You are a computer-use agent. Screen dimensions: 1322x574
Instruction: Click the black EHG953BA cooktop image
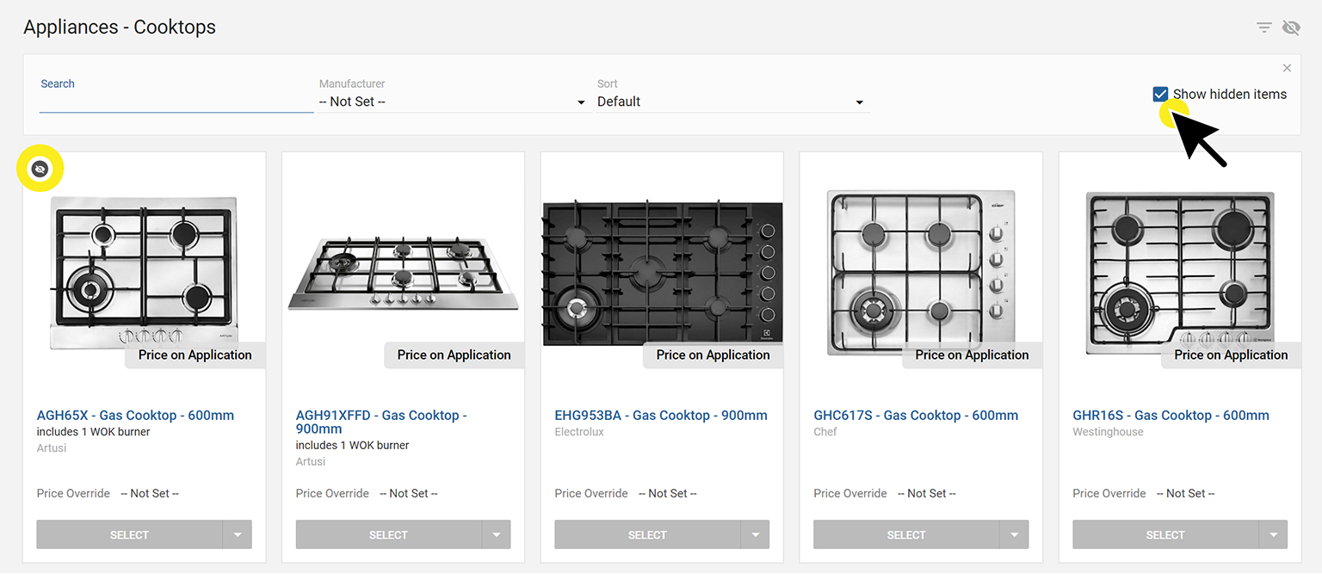point(662,274)
